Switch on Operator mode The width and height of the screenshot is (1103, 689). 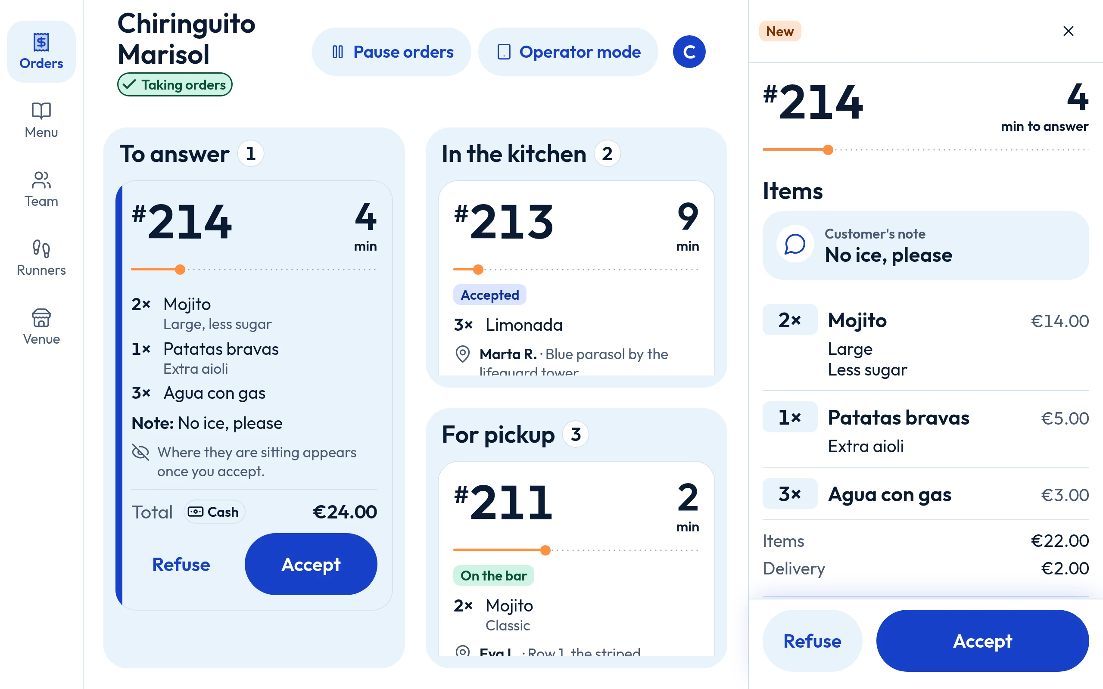click(x=568, y=52)
